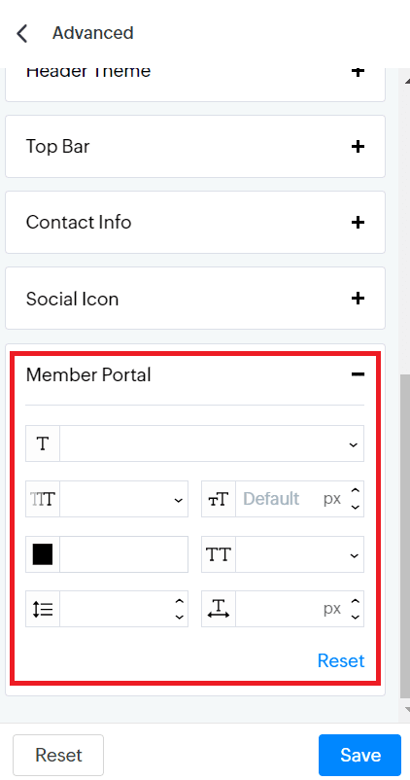Click the Save button
The height and width of the screenshot is (780, 410).
(x=359, y=755)
